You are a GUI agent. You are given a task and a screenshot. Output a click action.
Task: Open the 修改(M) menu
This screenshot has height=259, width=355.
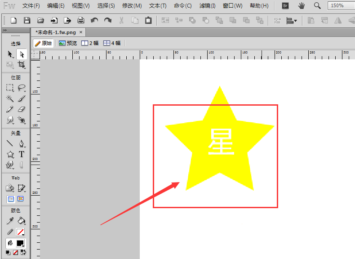point(132,6)
